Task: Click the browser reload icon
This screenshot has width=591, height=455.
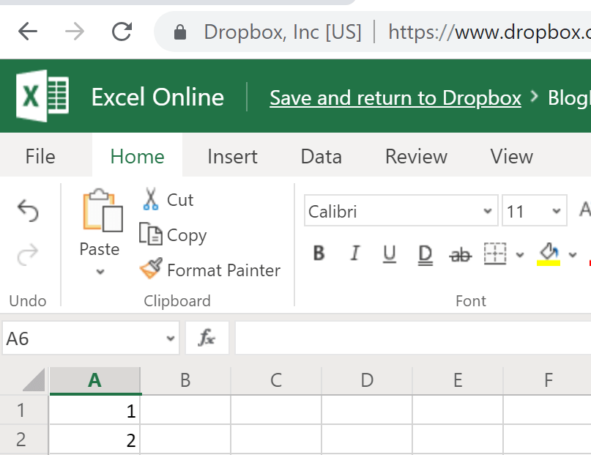Action: point(122,32)
